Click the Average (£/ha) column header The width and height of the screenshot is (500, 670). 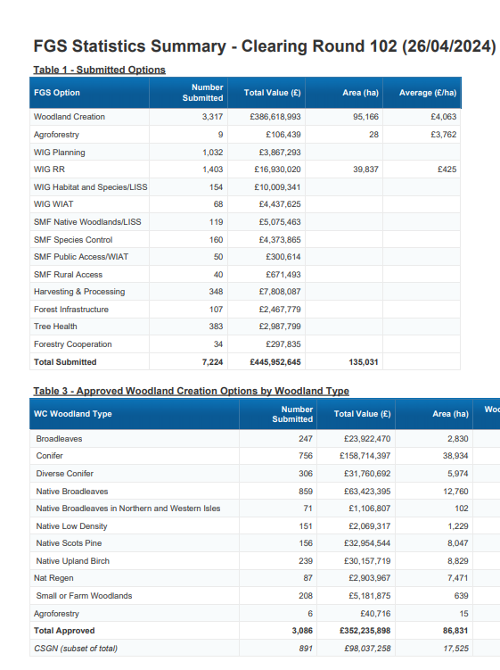click(x=428, y=93)
